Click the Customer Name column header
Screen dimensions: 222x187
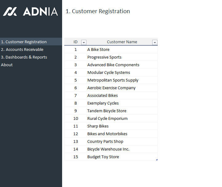pyautogui.click(x=122, y=42)
